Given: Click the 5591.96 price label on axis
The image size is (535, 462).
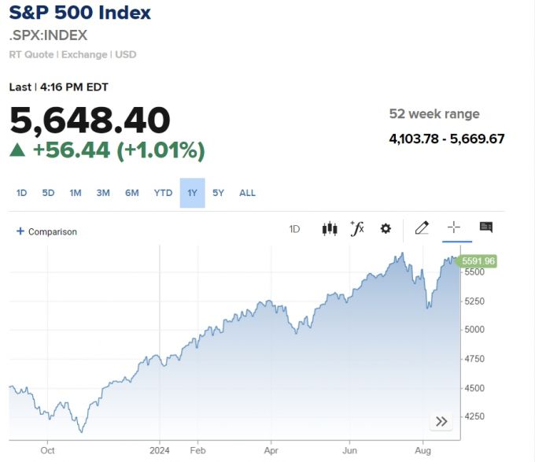Looking at the screenshot, I should coord(478,261).
